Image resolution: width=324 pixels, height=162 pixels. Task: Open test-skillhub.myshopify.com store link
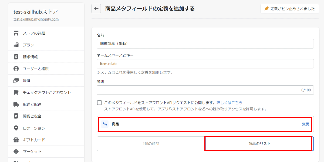coord(36,19)
